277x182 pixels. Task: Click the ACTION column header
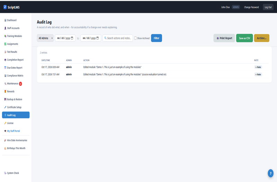86,60
